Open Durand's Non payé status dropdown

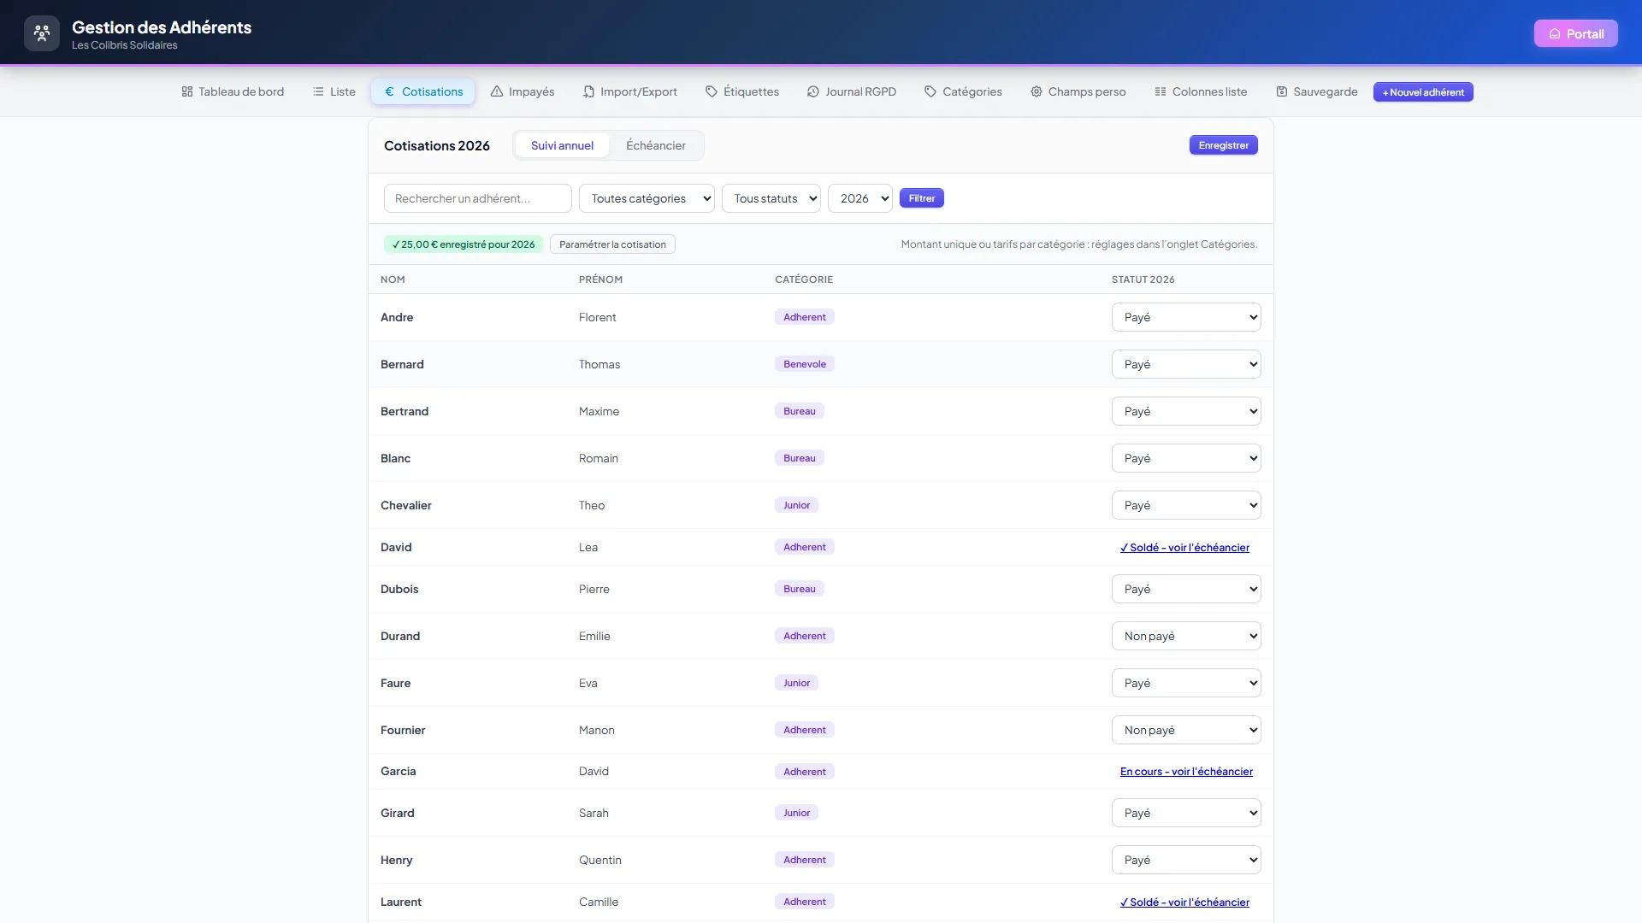(1186, 636)
